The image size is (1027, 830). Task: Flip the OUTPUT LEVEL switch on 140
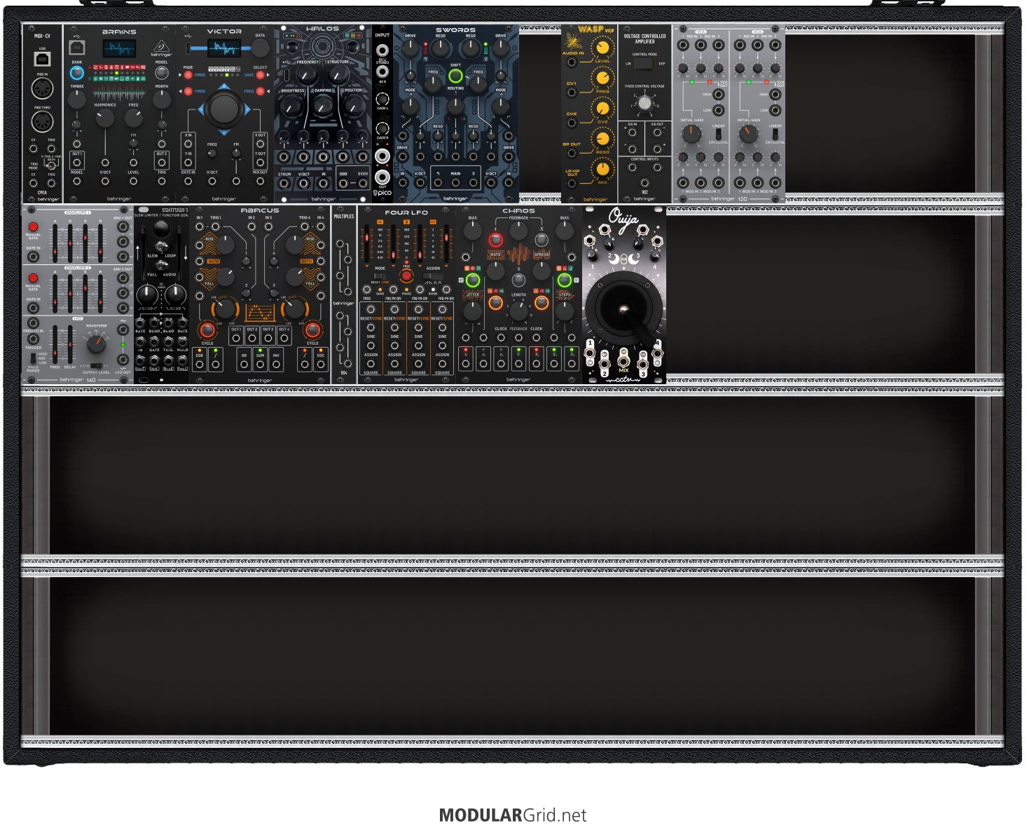tap(95, 366)
